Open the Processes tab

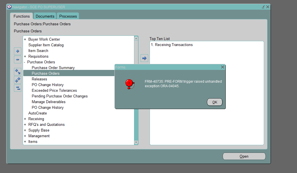[68, 16]
